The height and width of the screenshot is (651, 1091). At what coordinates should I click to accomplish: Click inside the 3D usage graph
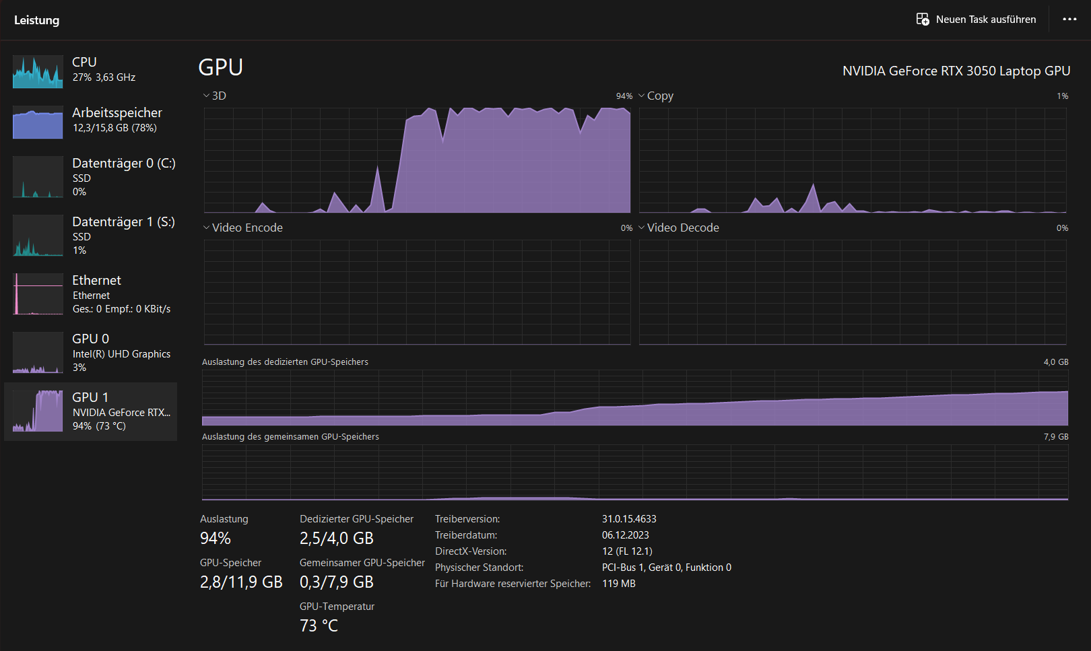point(417,160)
